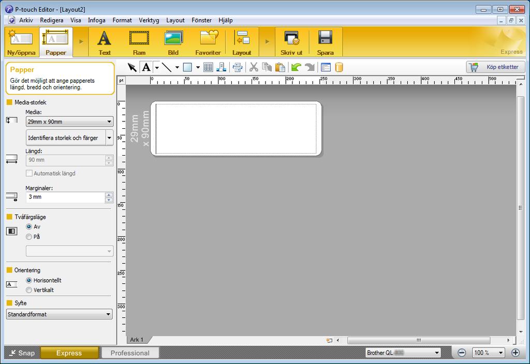Viewport: 530px width, 364px height.
Task: Expand the shape tool dropdown arrow
Action: [x=198, y=68]
